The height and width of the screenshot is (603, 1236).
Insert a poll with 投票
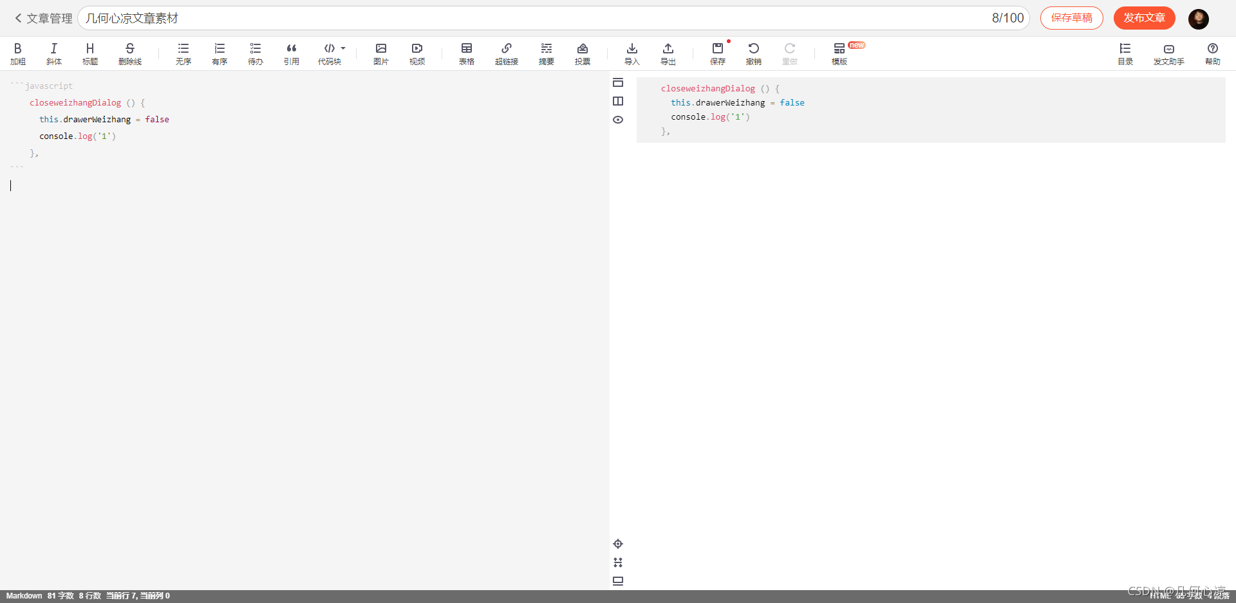pos(583,53)
